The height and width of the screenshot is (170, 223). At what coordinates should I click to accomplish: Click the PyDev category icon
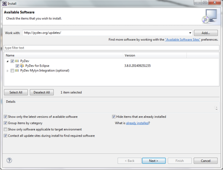click(17, 61)
